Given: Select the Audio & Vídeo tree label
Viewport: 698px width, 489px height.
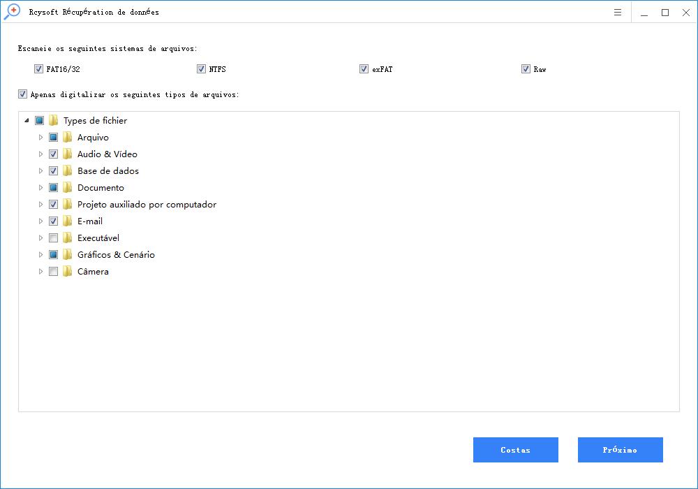Looking at the screenshot, I should (107, 154).
